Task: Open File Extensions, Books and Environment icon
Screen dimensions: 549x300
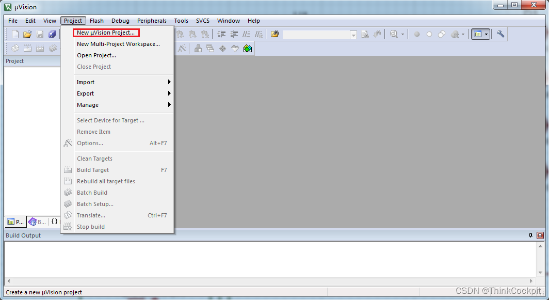Action: click(198, 49)
